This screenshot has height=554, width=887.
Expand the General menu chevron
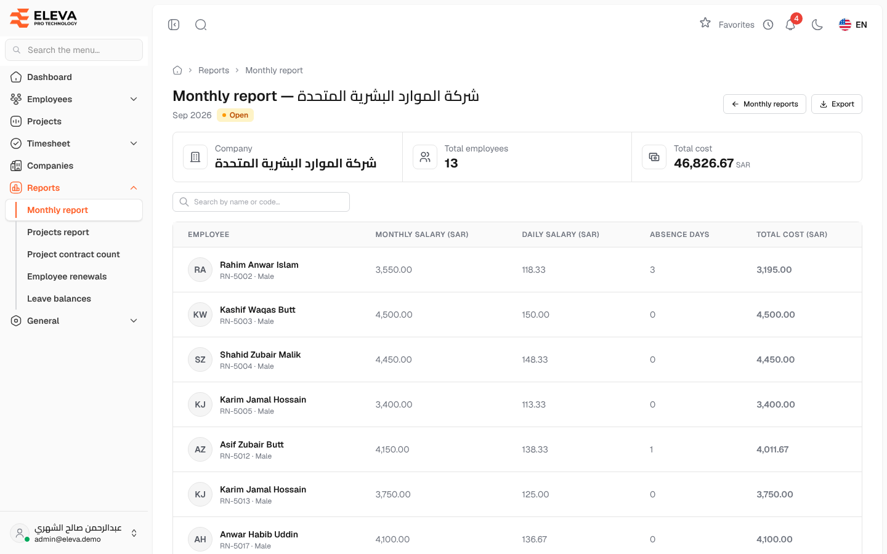click(x=134, y=321)
